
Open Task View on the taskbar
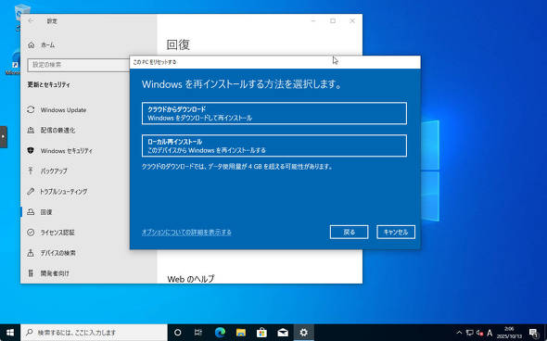click(x=198, y=333)
